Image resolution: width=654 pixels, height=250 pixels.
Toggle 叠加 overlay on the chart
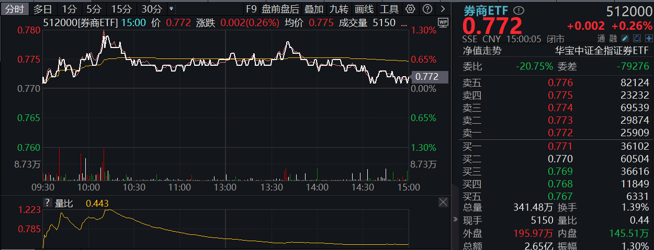[314, 9]
